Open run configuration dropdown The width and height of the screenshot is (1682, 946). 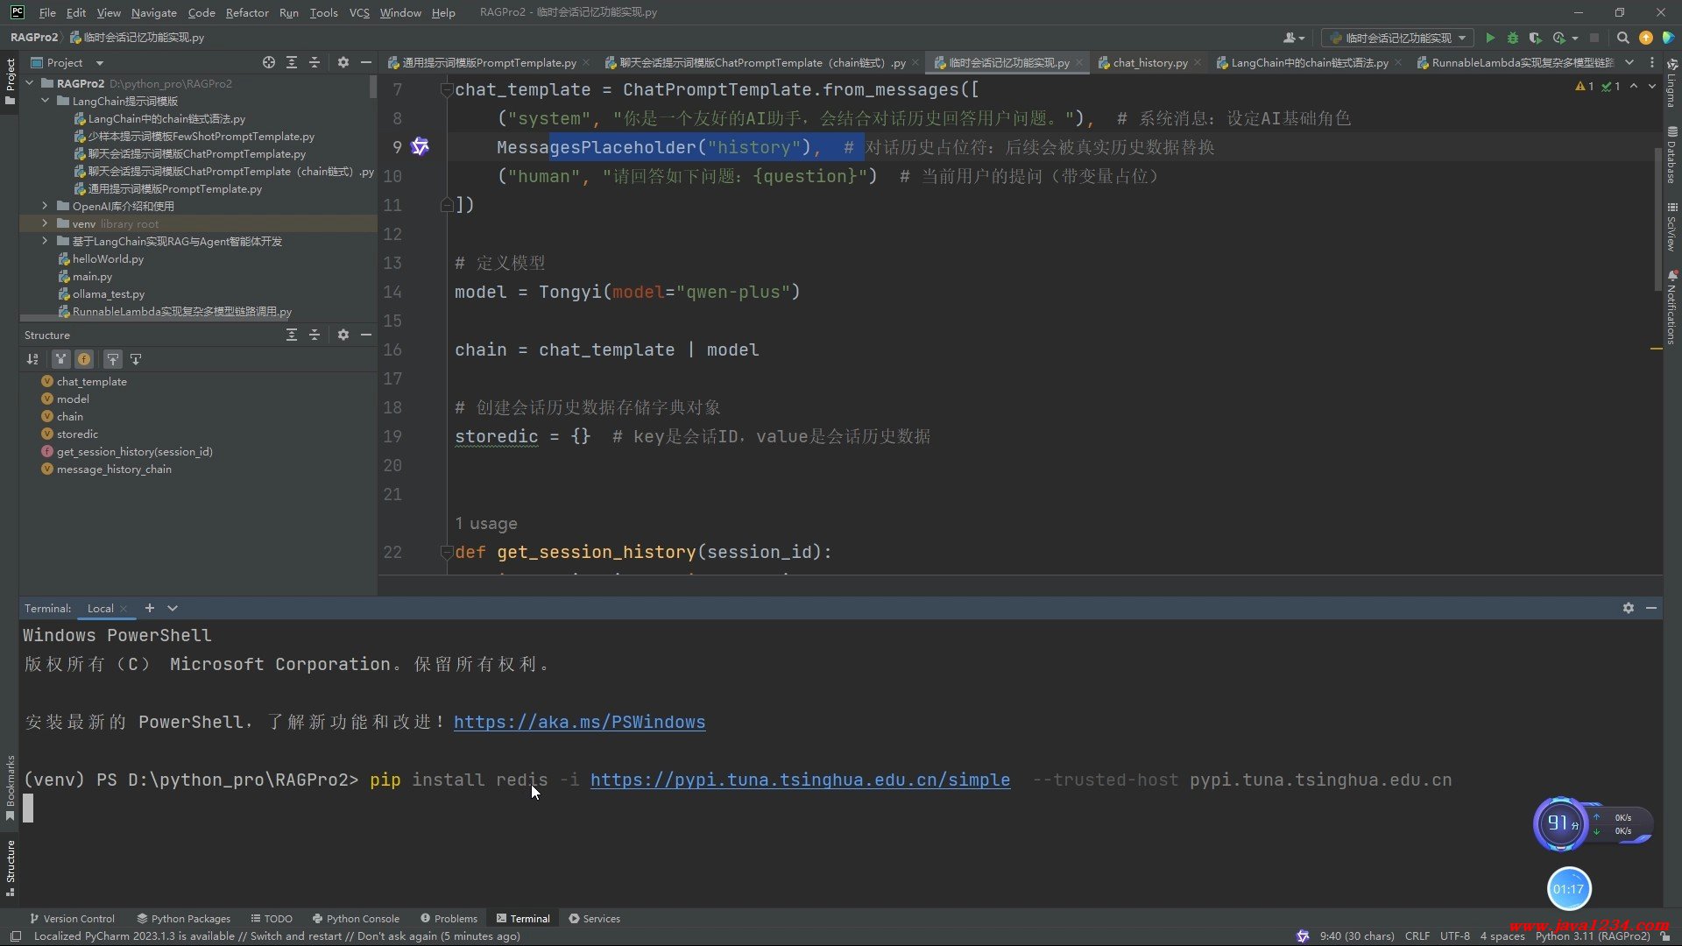1398,38
